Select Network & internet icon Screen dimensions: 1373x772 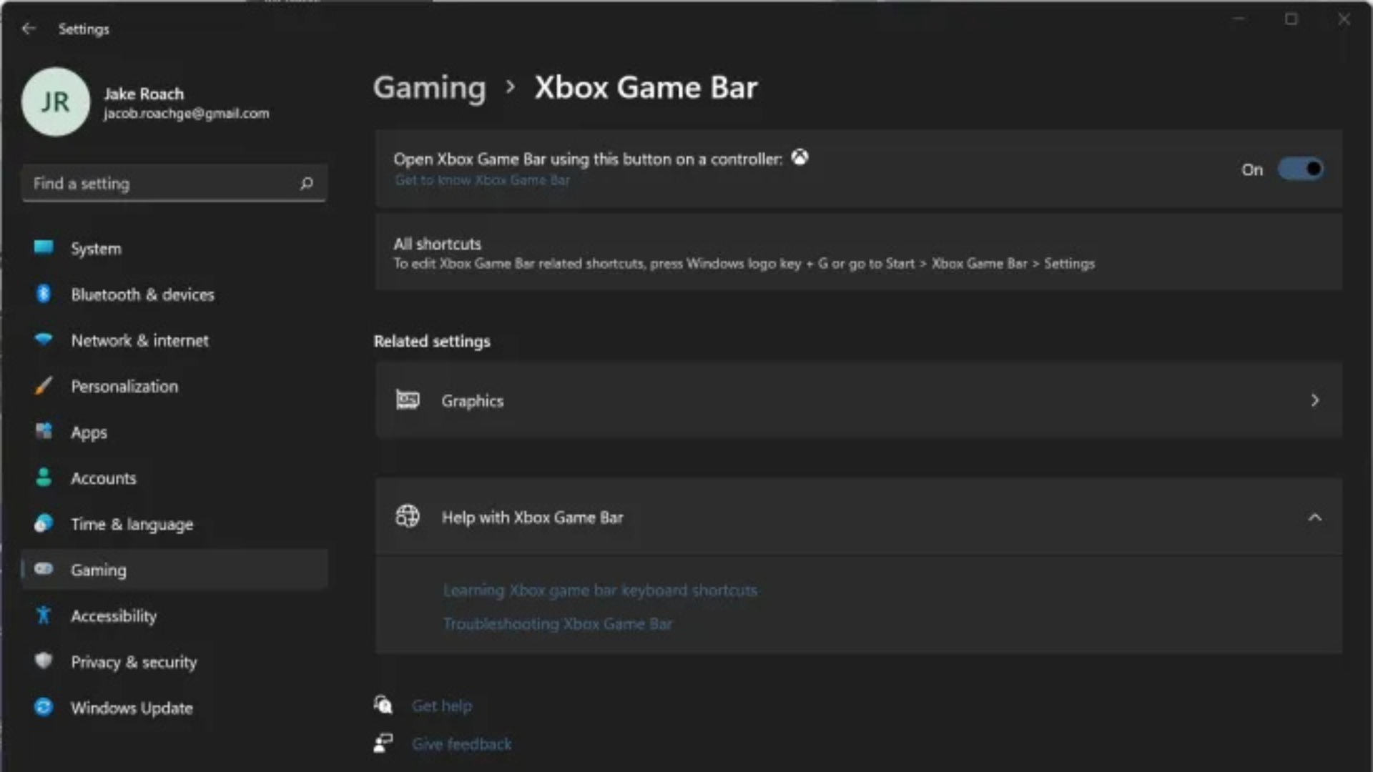click(x=44, y=341)
